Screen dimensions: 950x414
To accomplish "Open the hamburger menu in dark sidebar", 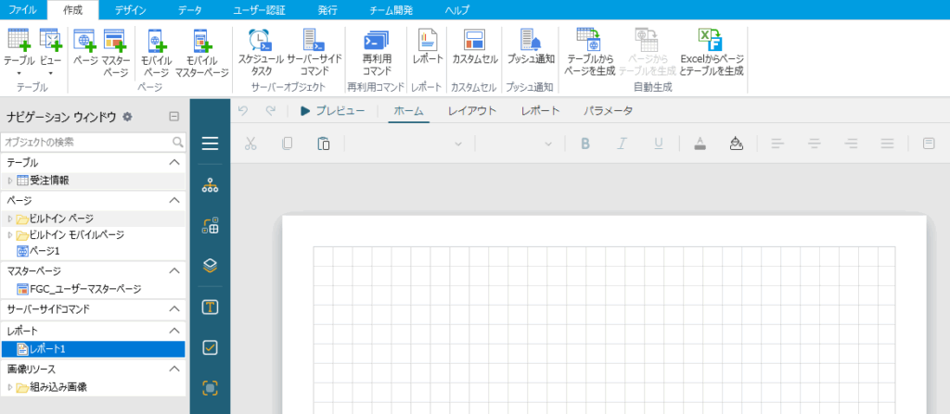I will (x=210, y=144).
